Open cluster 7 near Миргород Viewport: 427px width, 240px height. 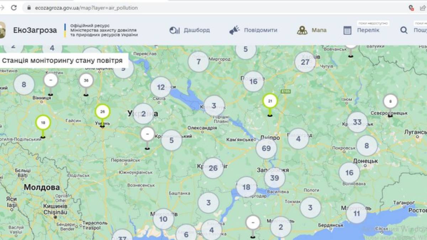199,62
